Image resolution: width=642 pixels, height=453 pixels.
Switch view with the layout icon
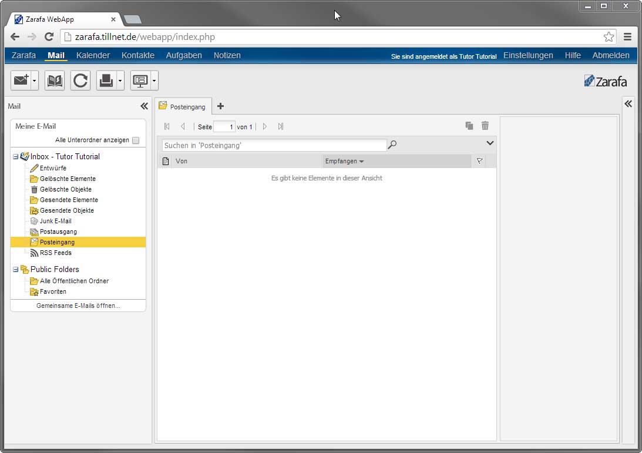click(140, 80)
